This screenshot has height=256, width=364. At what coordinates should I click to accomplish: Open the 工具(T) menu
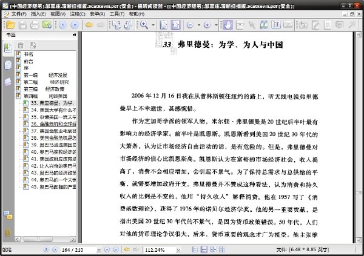116,14
